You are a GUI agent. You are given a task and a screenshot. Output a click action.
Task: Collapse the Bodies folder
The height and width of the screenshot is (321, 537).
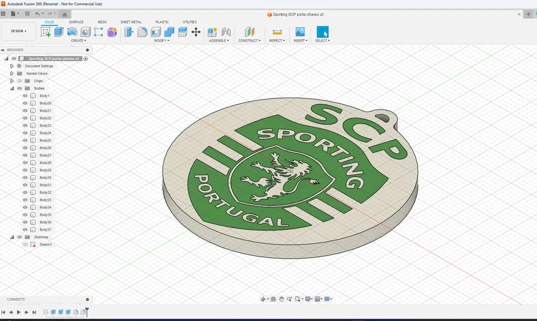(x=12, y=88)
